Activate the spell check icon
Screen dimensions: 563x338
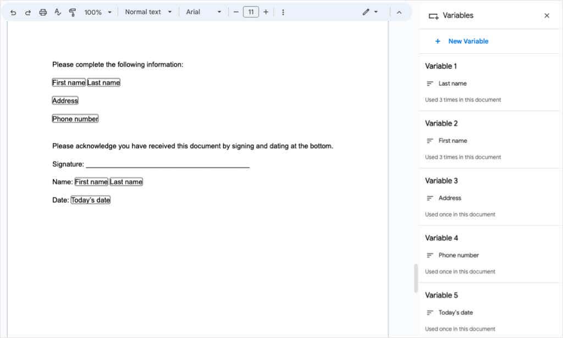click(x=57, y=12)
